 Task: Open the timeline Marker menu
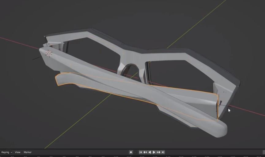28,152
